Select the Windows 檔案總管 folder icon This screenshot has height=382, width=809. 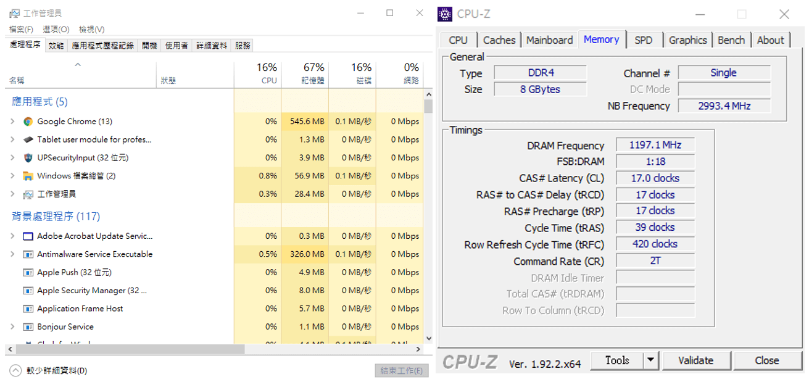pos(28,176)
